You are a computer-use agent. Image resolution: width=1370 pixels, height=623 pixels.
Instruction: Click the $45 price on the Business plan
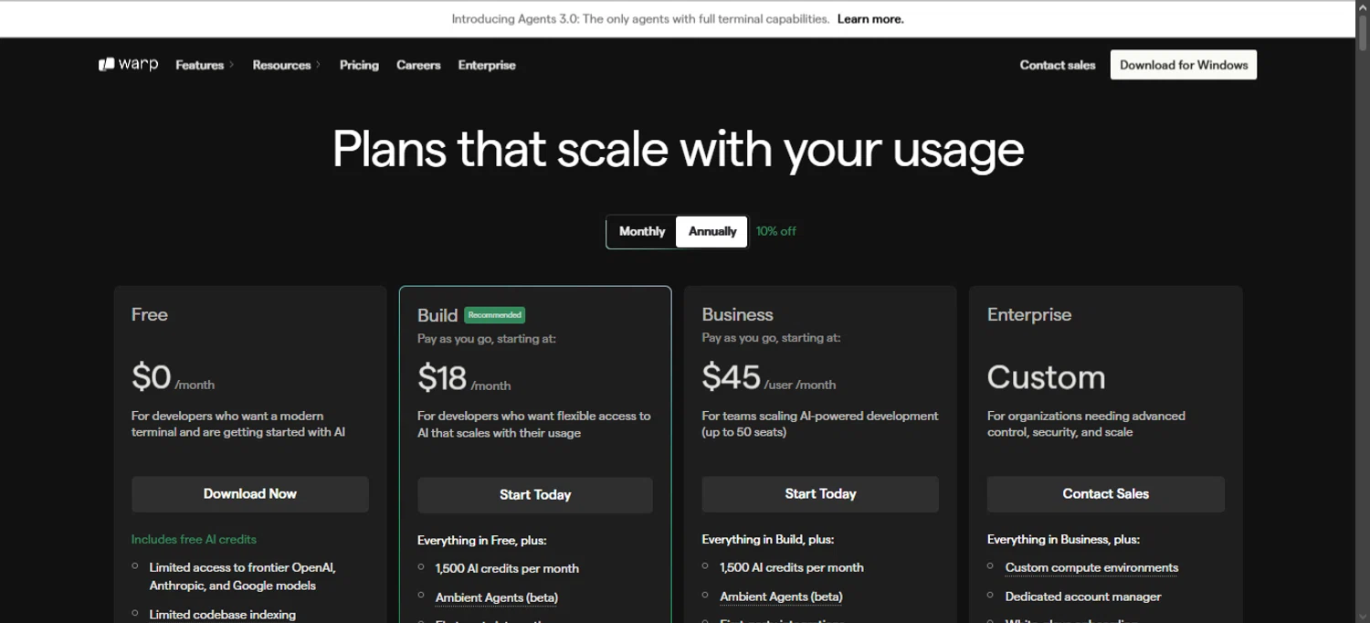(731, 376)
